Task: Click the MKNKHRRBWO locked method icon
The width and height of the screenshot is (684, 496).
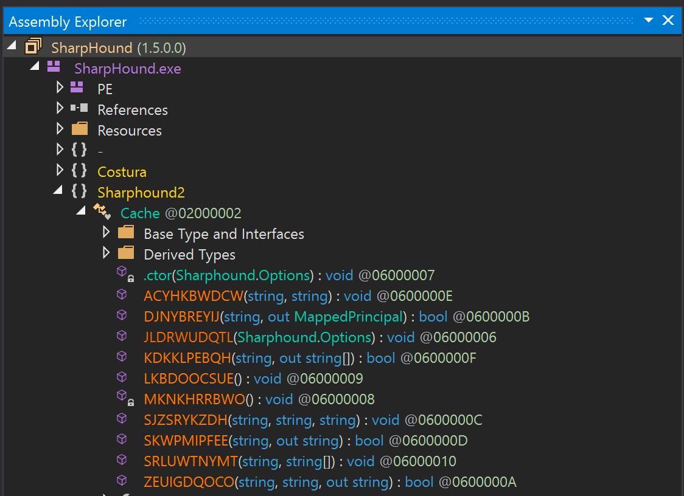Action: click(125, 398)
